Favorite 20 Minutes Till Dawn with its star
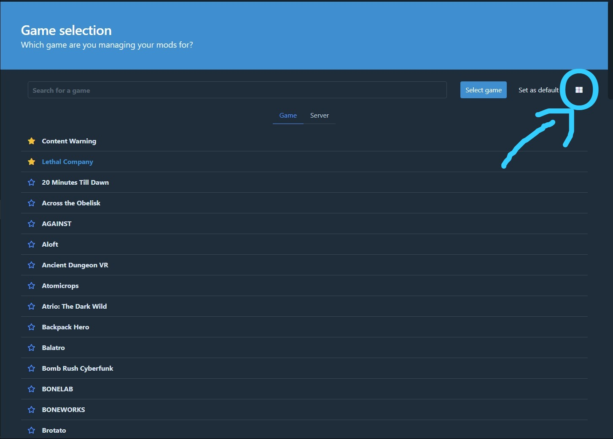 [31, 182]
